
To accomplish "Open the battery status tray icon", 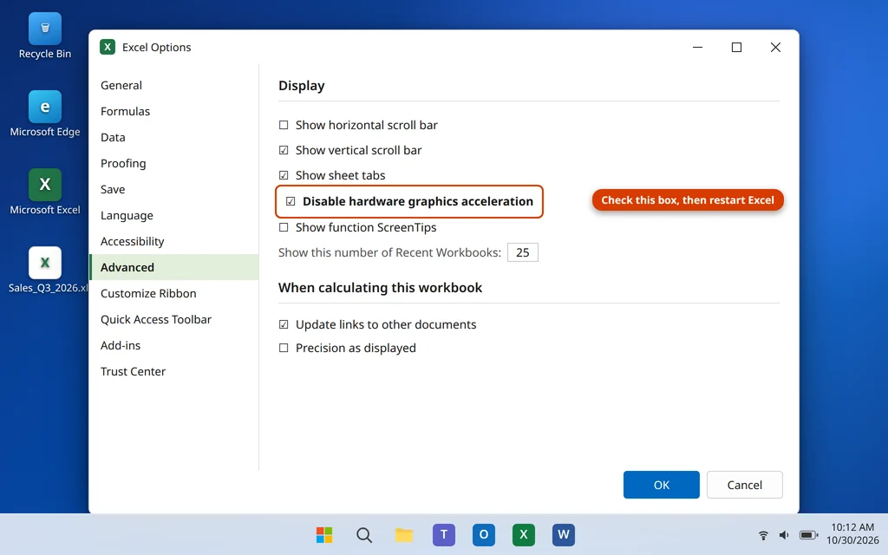I will coord(808,535).
